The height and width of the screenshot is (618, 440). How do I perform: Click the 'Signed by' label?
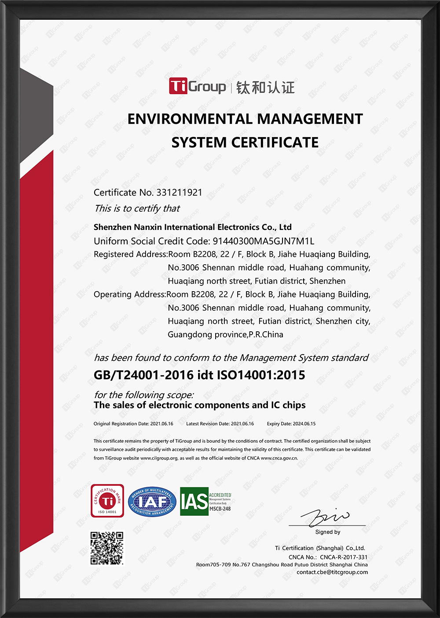click(328, 532)
